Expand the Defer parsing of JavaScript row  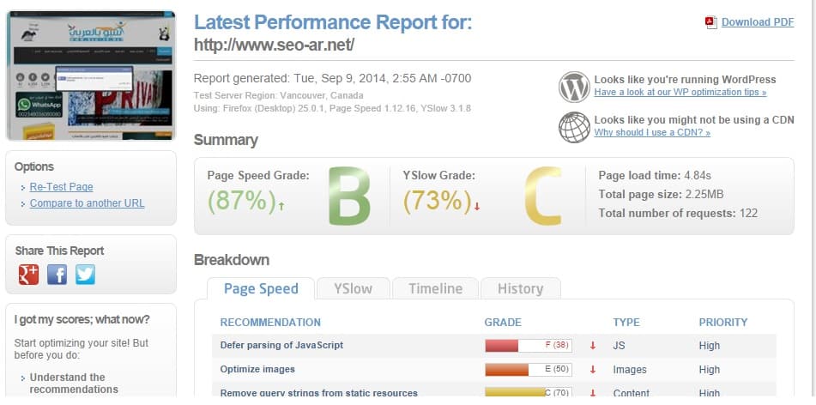281,346
